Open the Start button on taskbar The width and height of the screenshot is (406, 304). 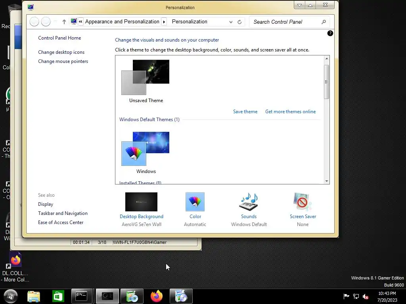[x=10, y=296]
